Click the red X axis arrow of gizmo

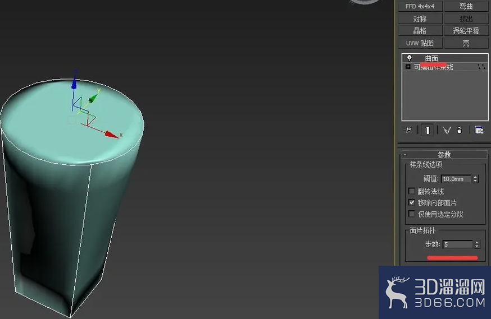pyautogui.click(x=112, y=135)
